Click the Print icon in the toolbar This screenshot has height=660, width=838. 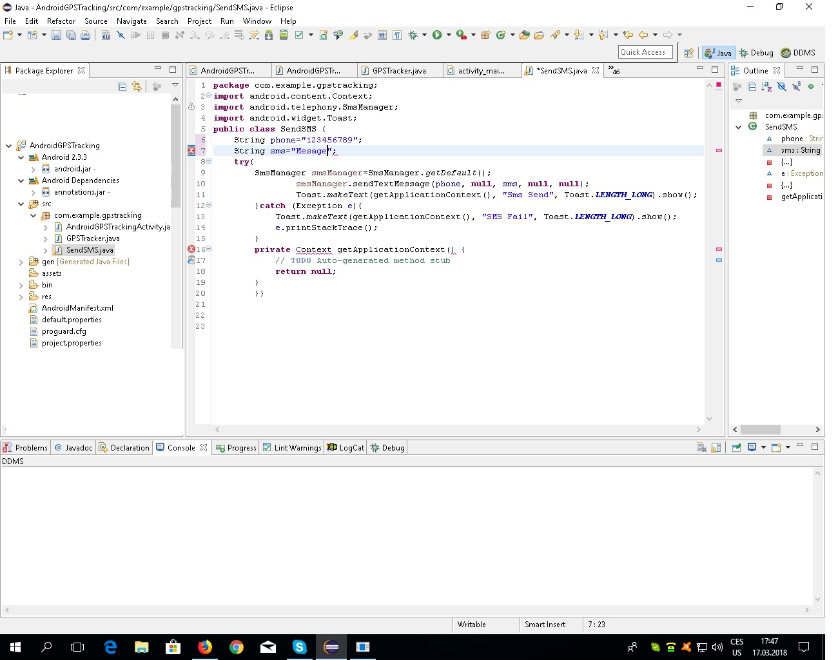click(85, 35)
